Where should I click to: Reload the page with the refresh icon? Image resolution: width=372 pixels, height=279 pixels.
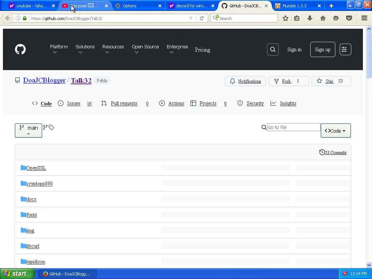202,18
